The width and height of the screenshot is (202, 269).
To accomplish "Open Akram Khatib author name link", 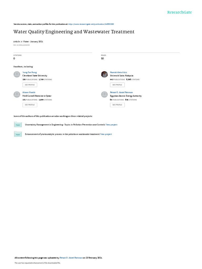I will [29, 92].
